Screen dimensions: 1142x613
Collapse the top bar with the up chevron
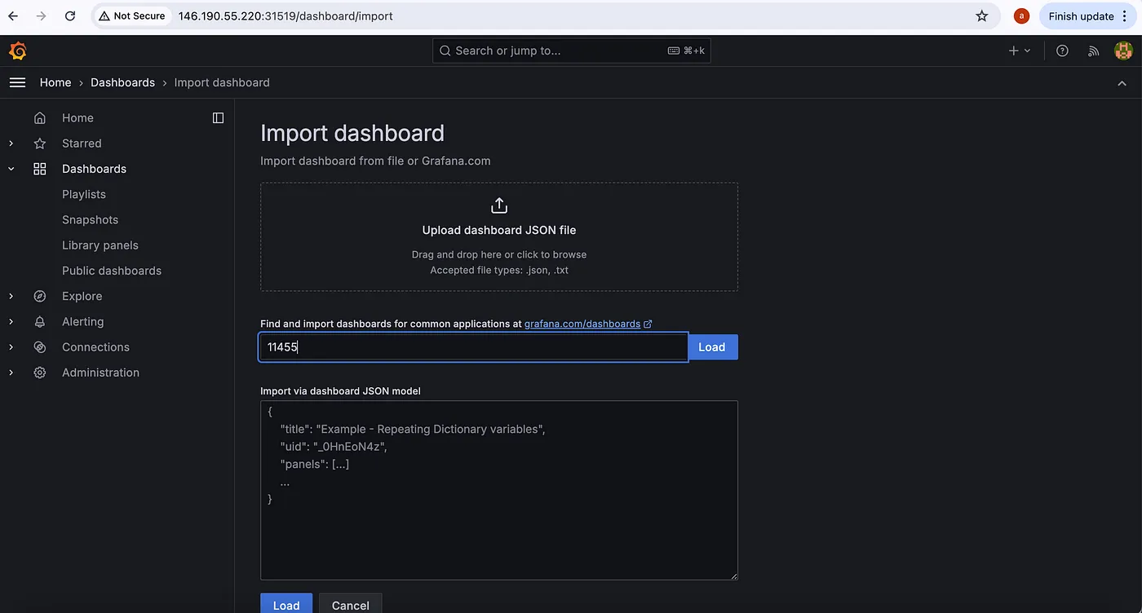(1122, 83)
